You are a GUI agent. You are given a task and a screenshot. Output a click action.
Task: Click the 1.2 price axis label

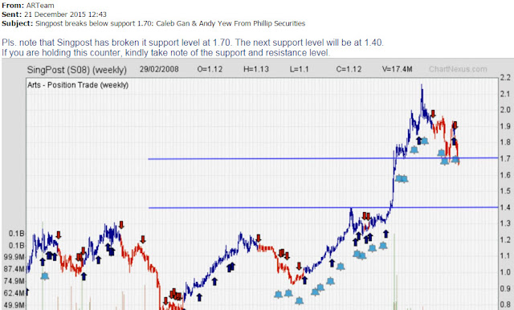coord(505,240)
